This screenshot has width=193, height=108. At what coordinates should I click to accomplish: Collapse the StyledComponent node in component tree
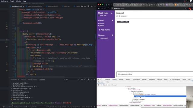(128, 90)
